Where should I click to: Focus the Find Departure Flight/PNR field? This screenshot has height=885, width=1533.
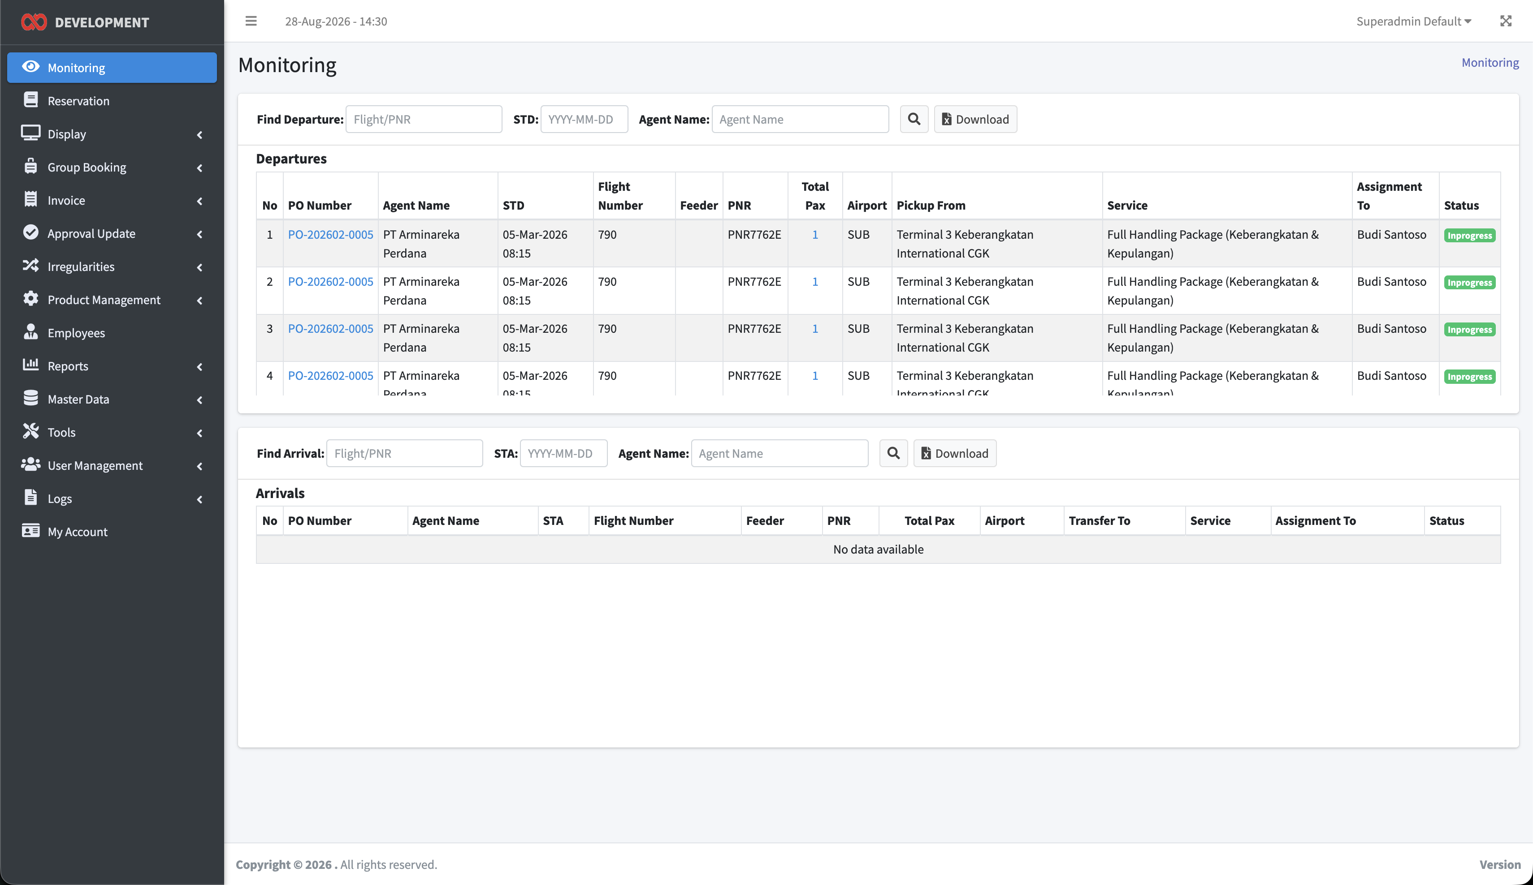(x=424, y=119)
